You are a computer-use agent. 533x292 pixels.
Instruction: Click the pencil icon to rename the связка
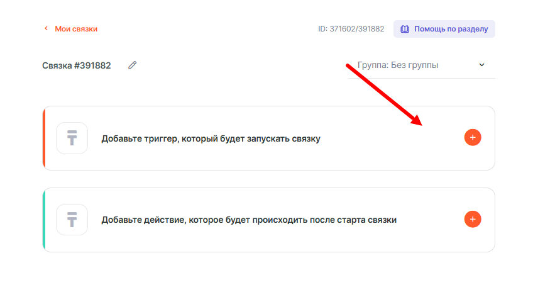click(x=132, y=65)
